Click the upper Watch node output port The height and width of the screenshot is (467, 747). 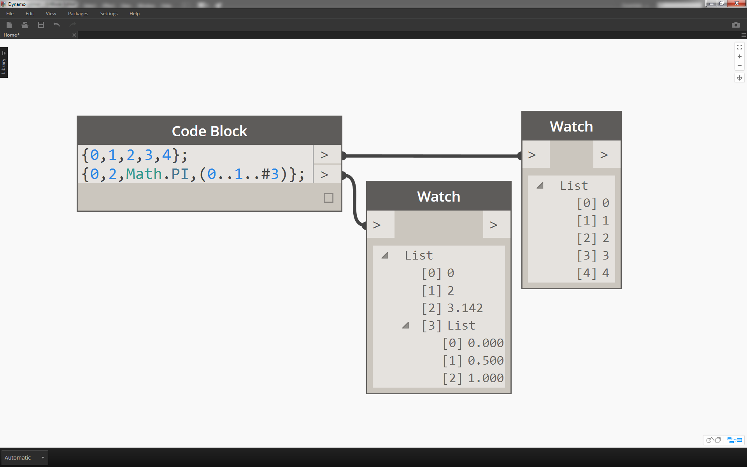tap(607, 155)
